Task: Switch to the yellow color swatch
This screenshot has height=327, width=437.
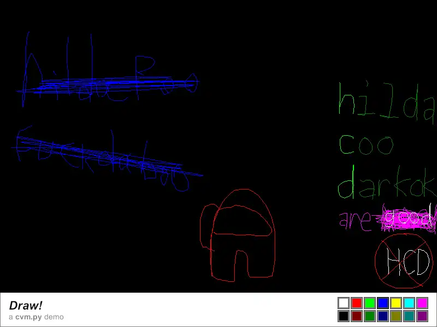Action: (396, 303)
